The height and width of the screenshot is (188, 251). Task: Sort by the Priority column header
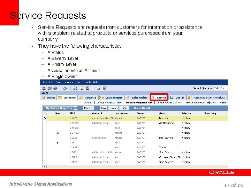pos(186,113)
